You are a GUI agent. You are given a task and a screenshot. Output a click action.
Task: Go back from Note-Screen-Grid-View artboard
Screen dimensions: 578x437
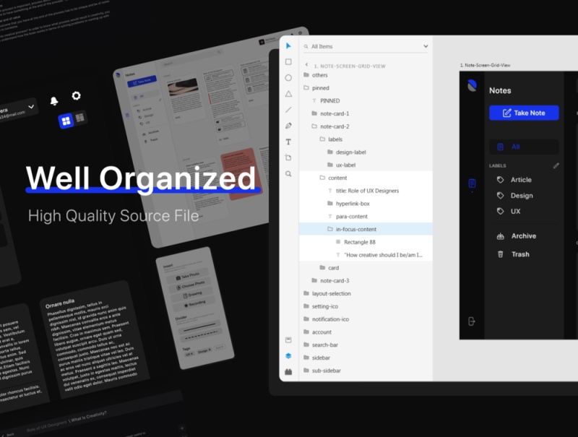point(306,65)
